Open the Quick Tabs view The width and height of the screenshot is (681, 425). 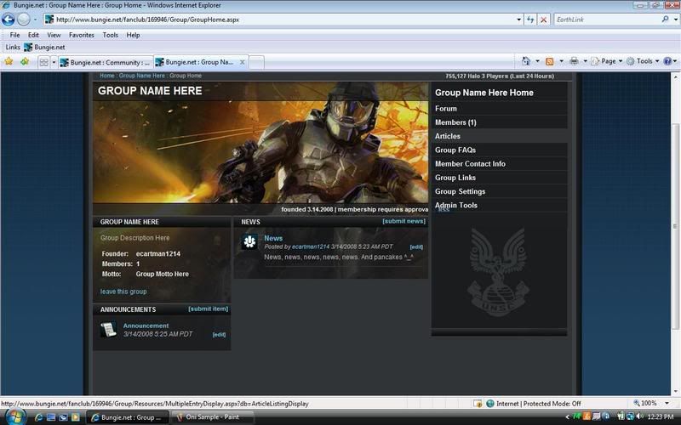43,62
